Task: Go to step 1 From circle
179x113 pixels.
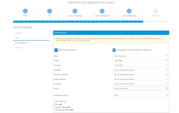Action: (25, 11)
